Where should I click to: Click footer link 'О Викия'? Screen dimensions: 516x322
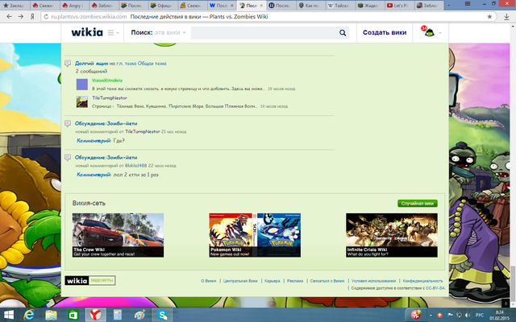(x=209, y=281)
